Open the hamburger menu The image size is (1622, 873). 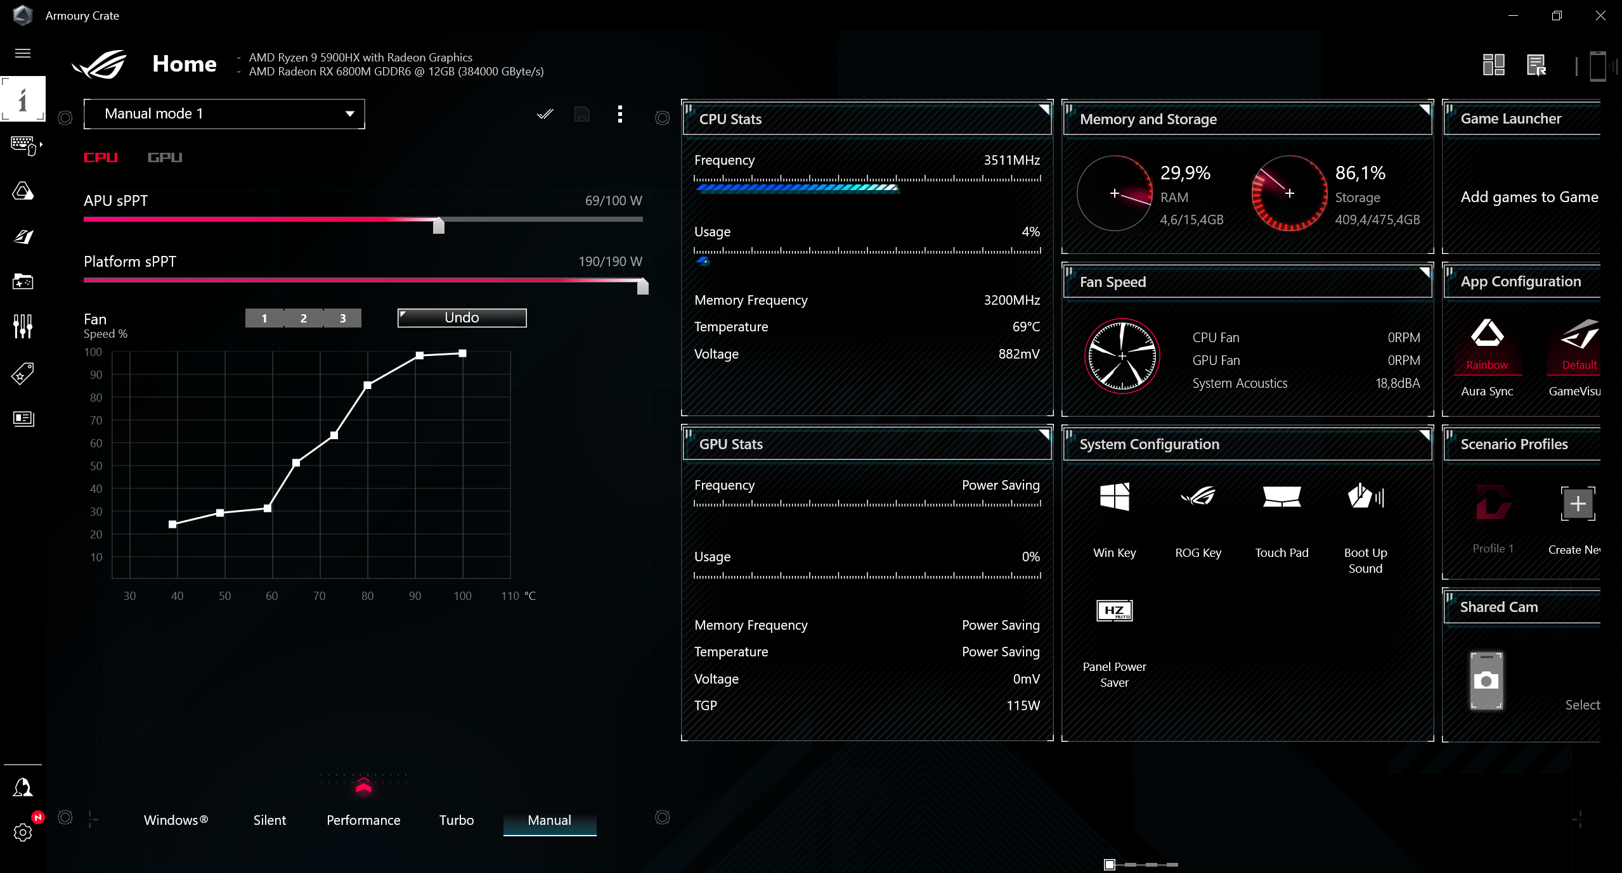click(23, 53)
